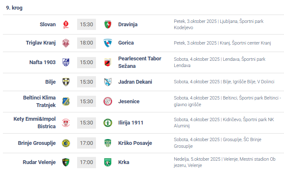
Task: Click the Rudar Velenje crest icon
Action: tap(65, 162)
